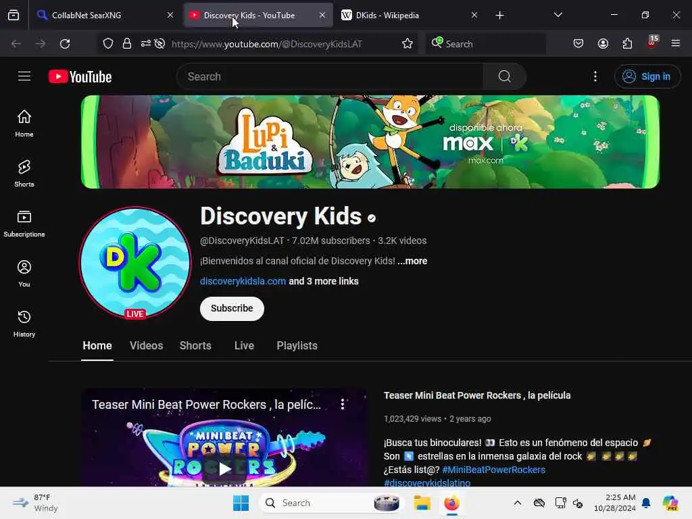Viewport: 692px width, 519px height.
Task: Open the taskbar clock and date
Action: pyautogui.click(x=615, y=503)
